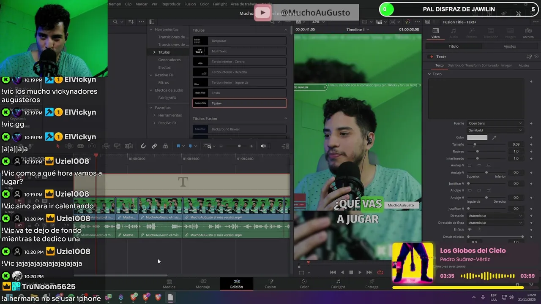Image resolution: width=541 pixels, height=304 pixels.
Task: Play the timeline in the viewer
Action: (360, 272)
